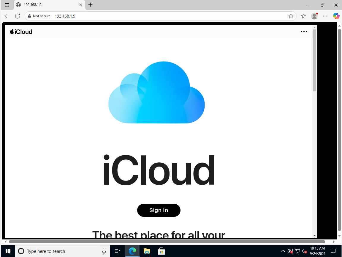
Task: Refresh the page with the reload icon
Action: coord(18,16)
